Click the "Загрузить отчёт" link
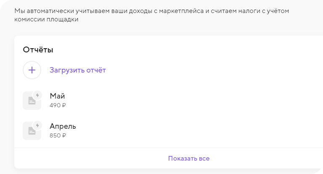The image size is (323, 174). click(78, 70)
